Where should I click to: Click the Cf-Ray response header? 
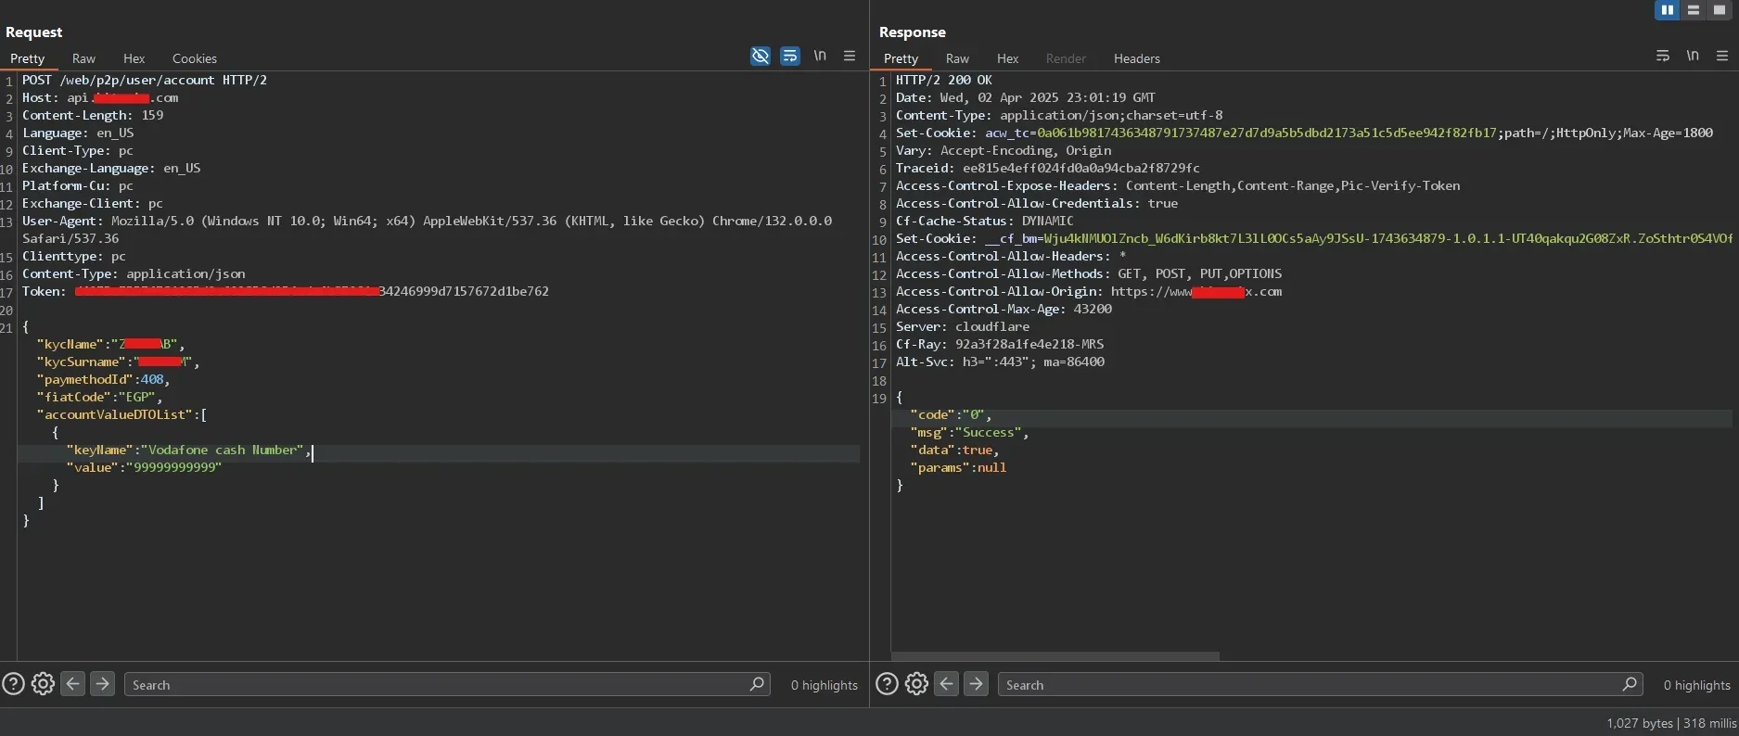point(1000,344)
